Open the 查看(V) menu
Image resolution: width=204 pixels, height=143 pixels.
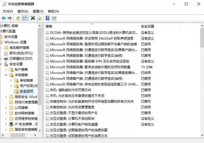38,11
